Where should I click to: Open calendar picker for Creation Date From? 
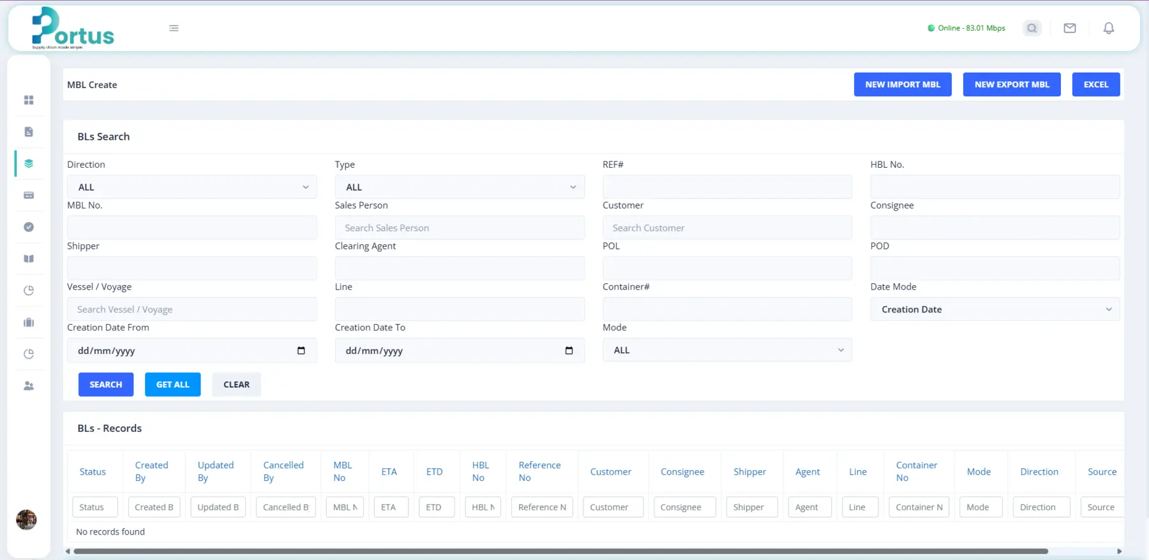pos(301,350)
